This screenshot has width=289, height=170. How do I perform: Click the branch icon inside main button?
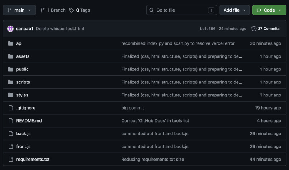coord(9,10)
